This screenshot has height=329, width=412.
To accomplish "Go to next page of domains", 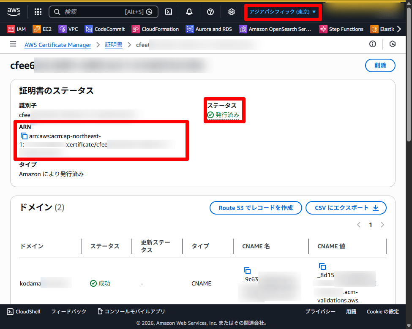I will coord(382,225).
